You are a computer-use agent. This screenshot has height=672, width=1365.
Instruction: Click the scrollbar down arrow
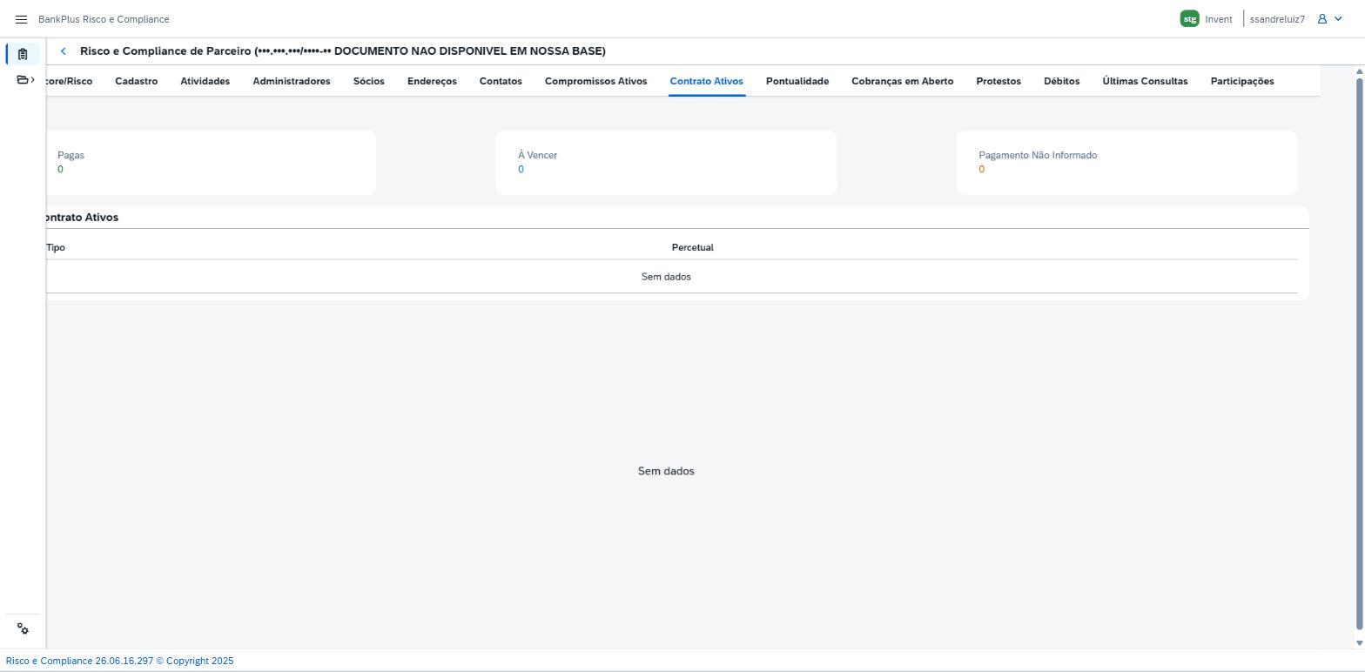1360,643
